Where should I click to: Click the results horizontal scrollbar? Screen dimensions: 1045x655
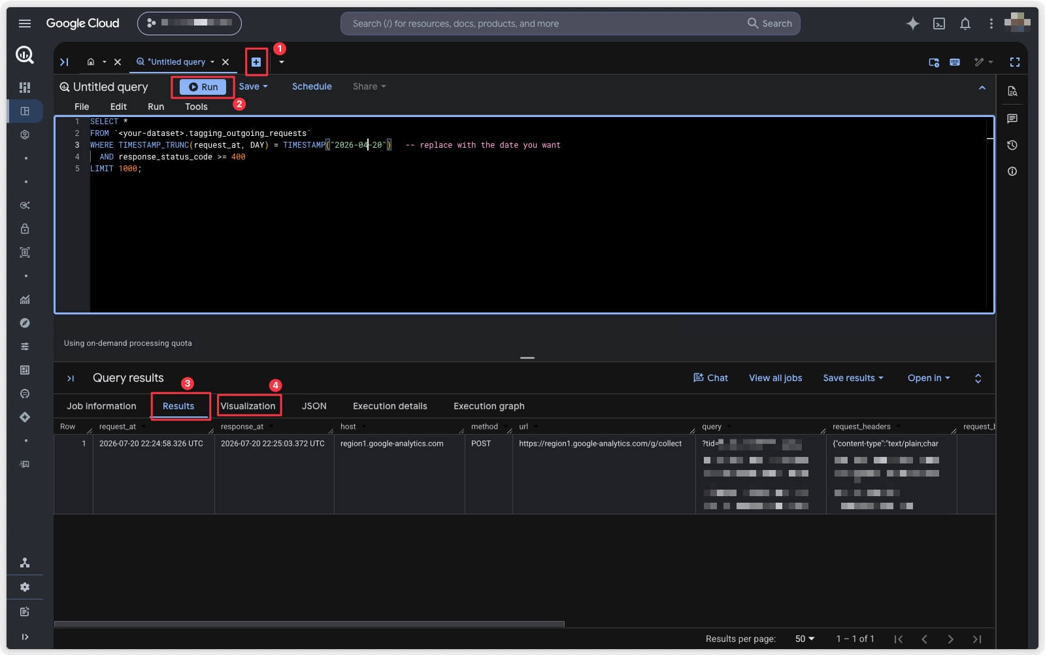[x=309, y=624]
